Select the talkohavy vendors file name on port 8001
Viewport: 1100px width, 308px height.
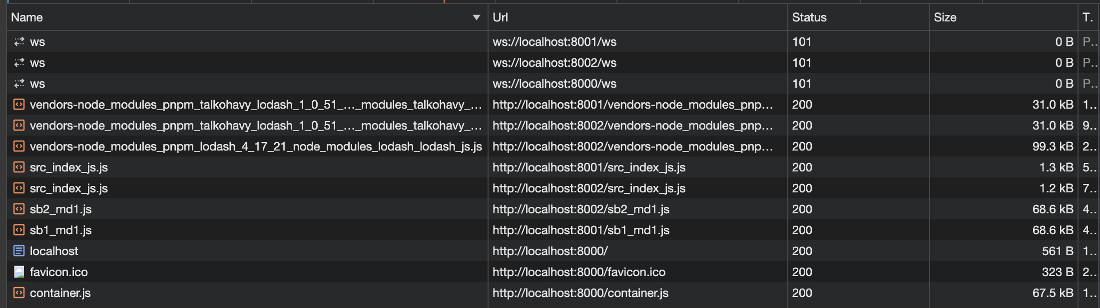[x=256, y=105]
